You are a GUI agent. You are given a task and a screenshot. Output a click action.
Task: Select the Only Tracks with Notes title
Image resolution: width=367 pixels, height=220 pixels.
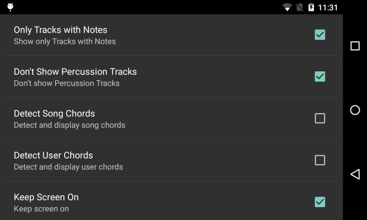click(61, 30)
